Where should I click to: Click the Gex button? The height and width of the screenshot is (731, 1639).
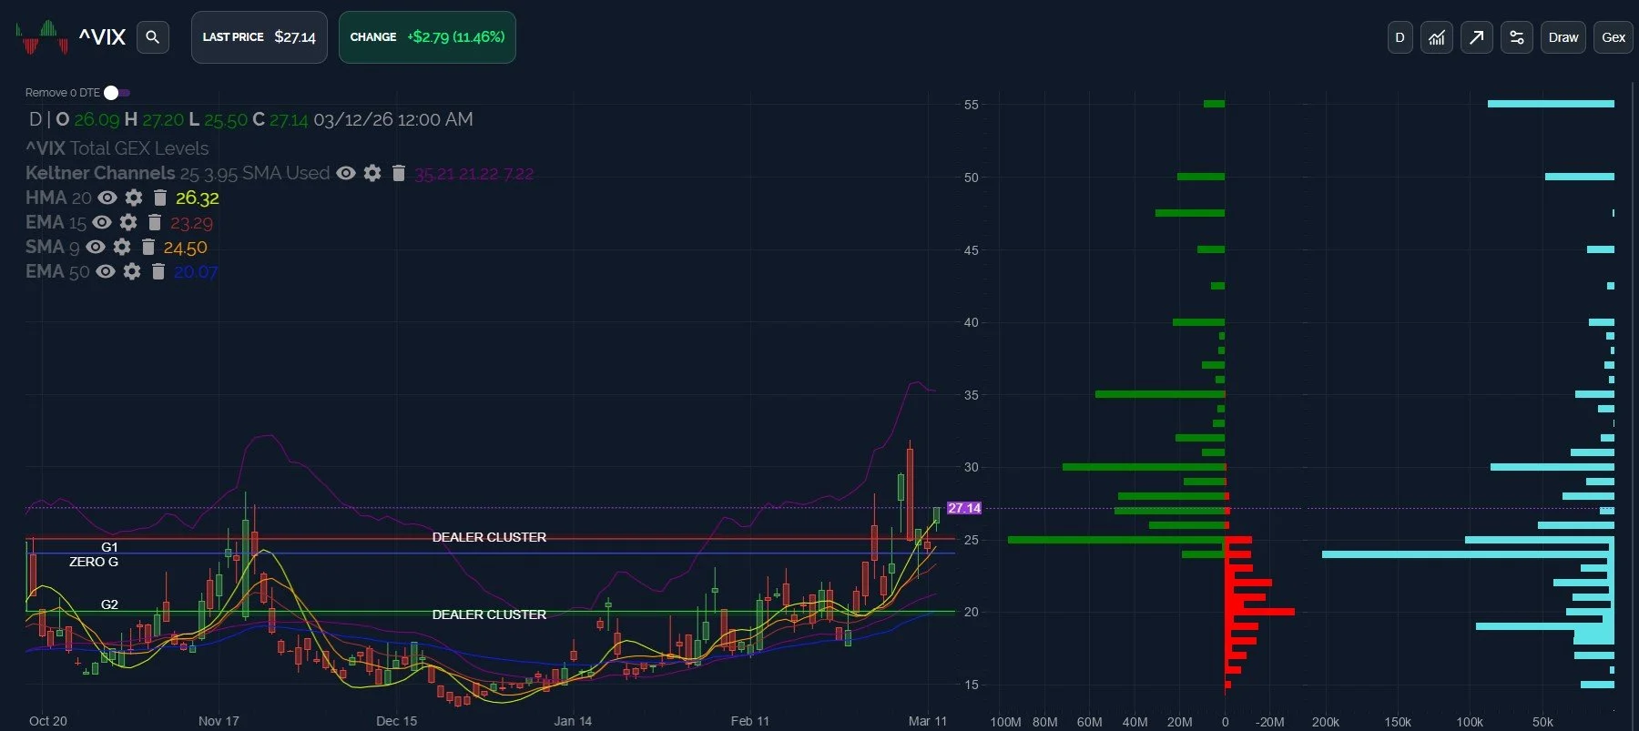point(1614,37)
